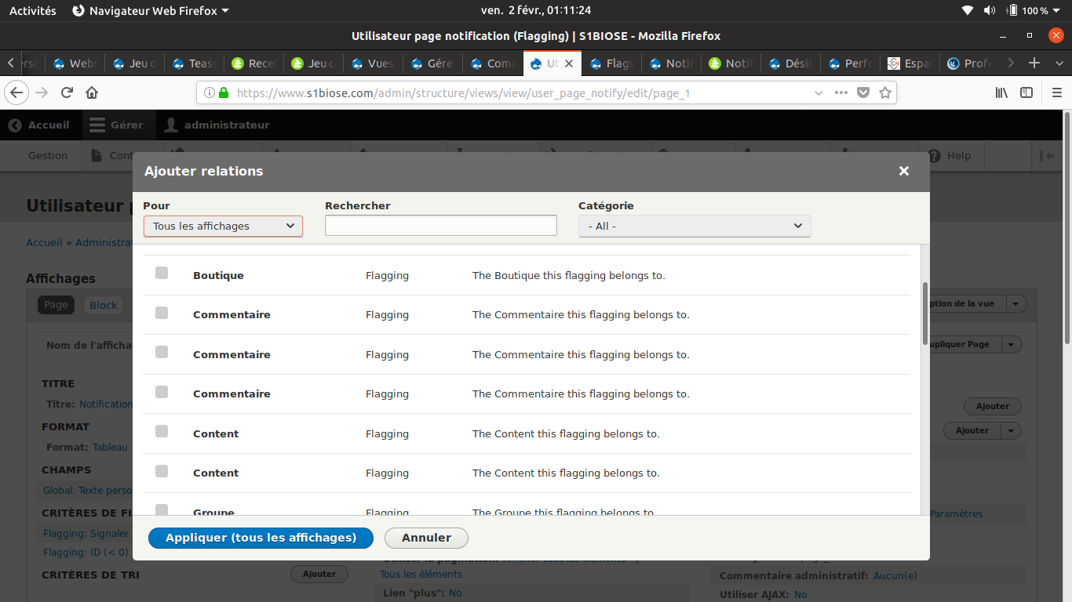Select the checkbox for Content relation
This screenshot has width=1072, height=602.
pyautogui.click(x=162, y=432)
